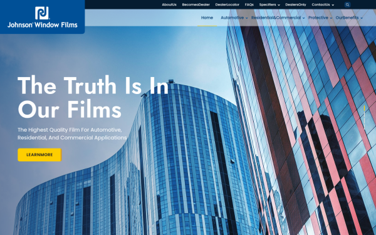Viewport: 376px width, 235px height.
Task: Click the Contact Us menu label
Action: [x=321, y=4]
